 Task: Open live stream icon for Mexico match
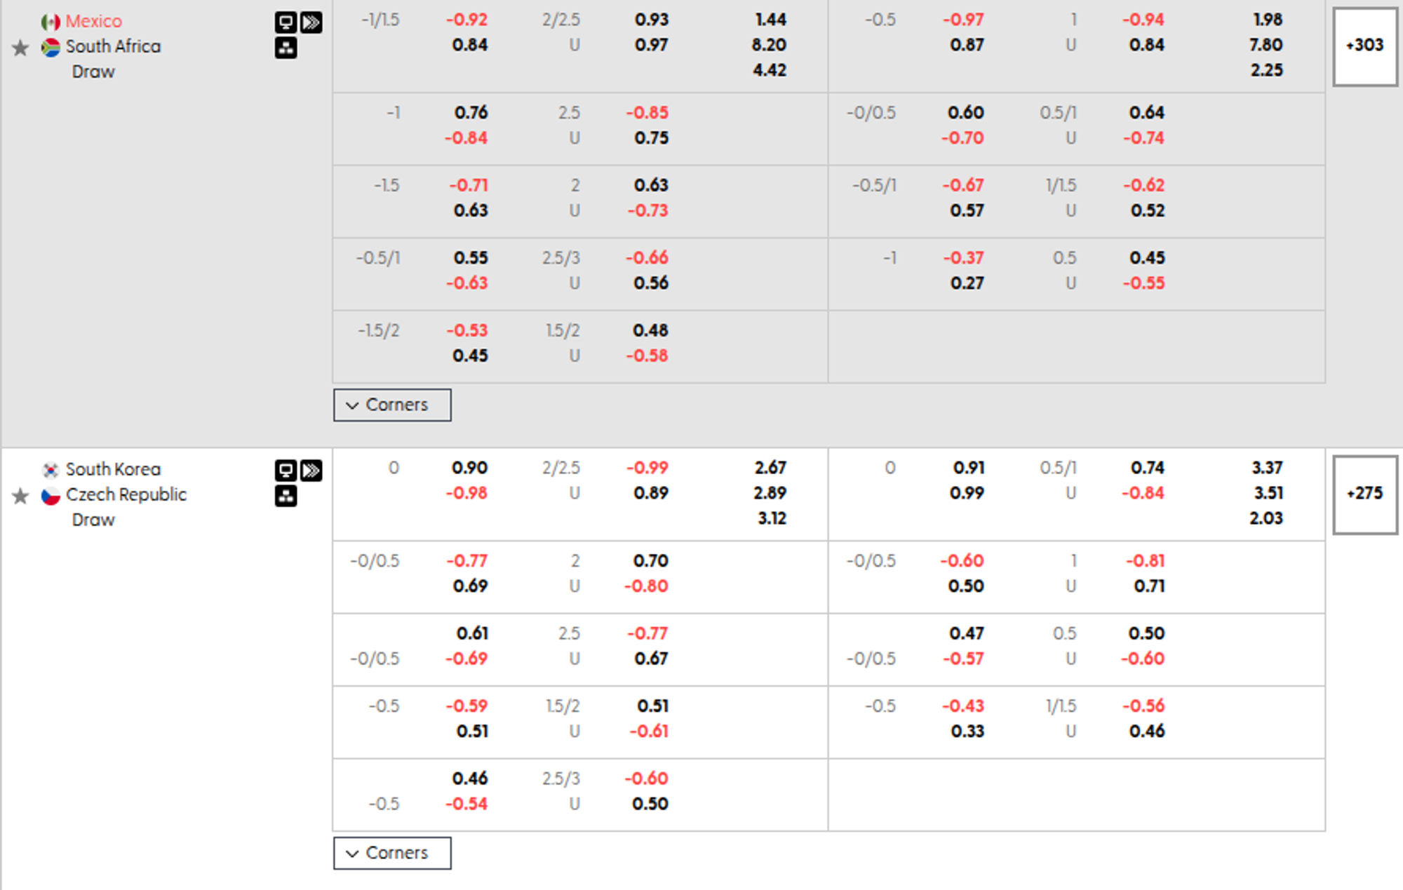311,22
